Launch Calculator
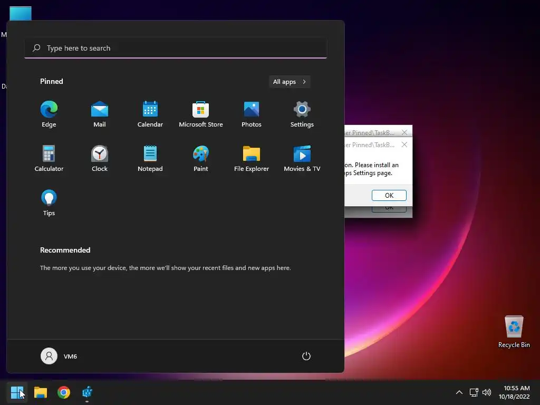This screenshot has height=405, width=540. point(49,158)
